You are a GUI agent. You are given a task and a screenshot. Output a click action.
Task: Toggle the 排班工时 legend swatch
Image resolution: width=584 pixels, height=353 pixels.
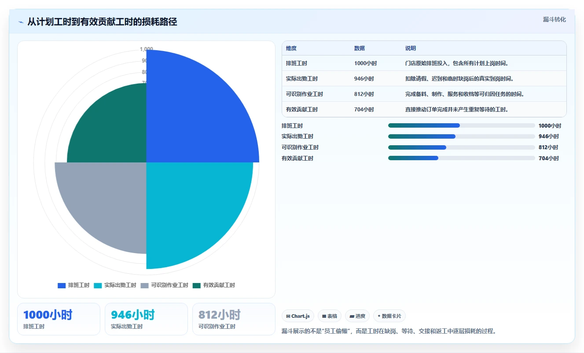pyautogui.click(x=62, y=285)
